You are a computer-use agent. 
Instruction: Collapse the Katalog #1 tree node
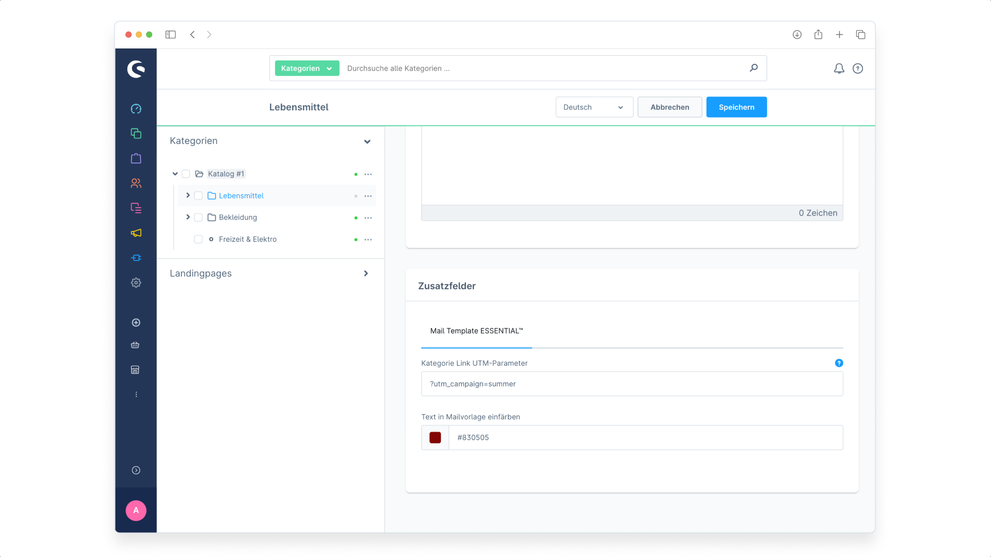175,174
